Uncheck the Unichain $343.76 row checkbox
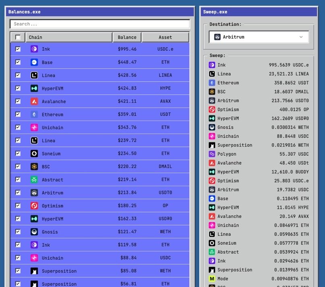This screenshot has width=325, height=287. (x=18, y=127)
